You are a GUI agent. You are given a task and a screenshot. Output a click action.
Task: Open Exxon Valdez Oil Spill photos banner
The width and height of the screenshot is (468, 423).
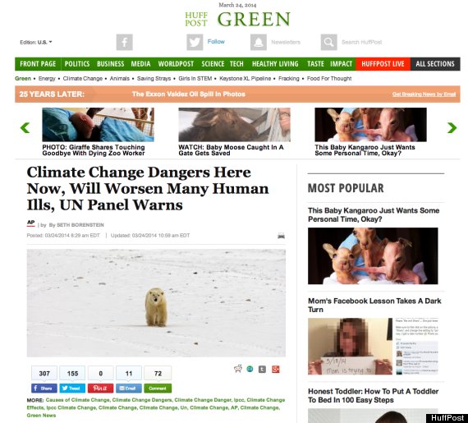(189, 94)
